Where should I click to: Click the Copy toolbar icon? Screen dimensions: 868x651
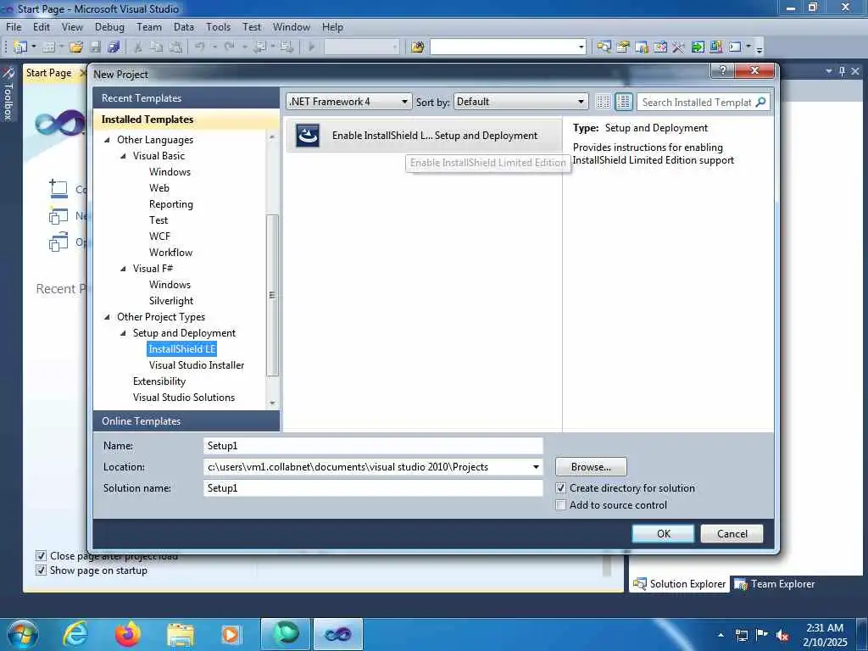pos(157,47)
